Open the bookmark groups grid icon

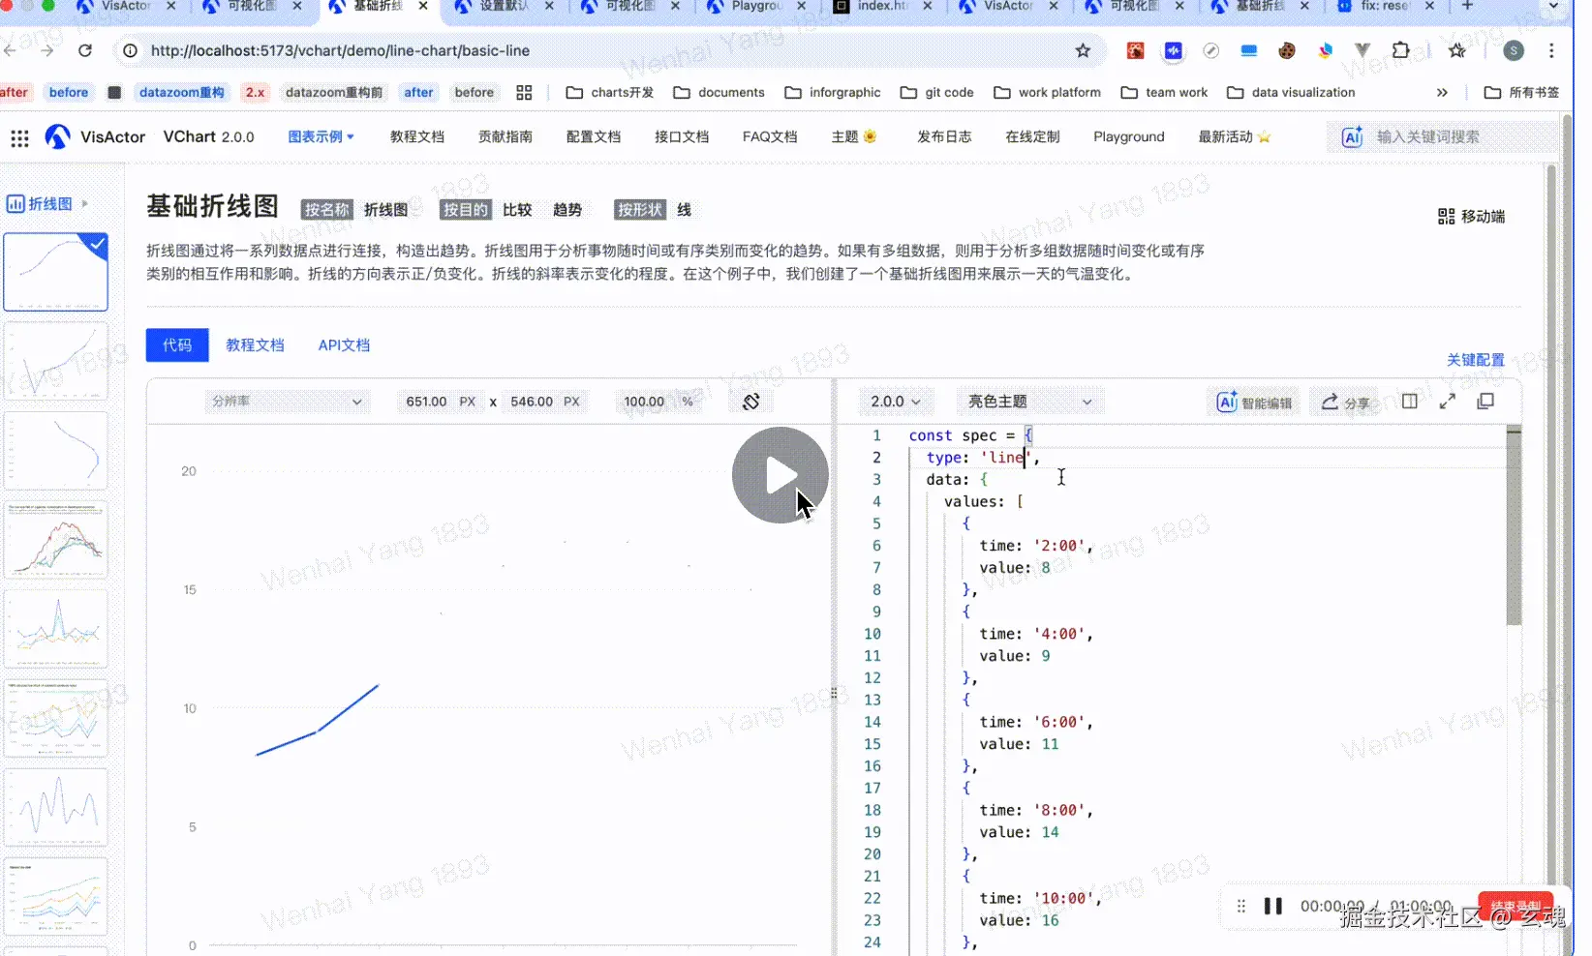(x=524, y=93)
